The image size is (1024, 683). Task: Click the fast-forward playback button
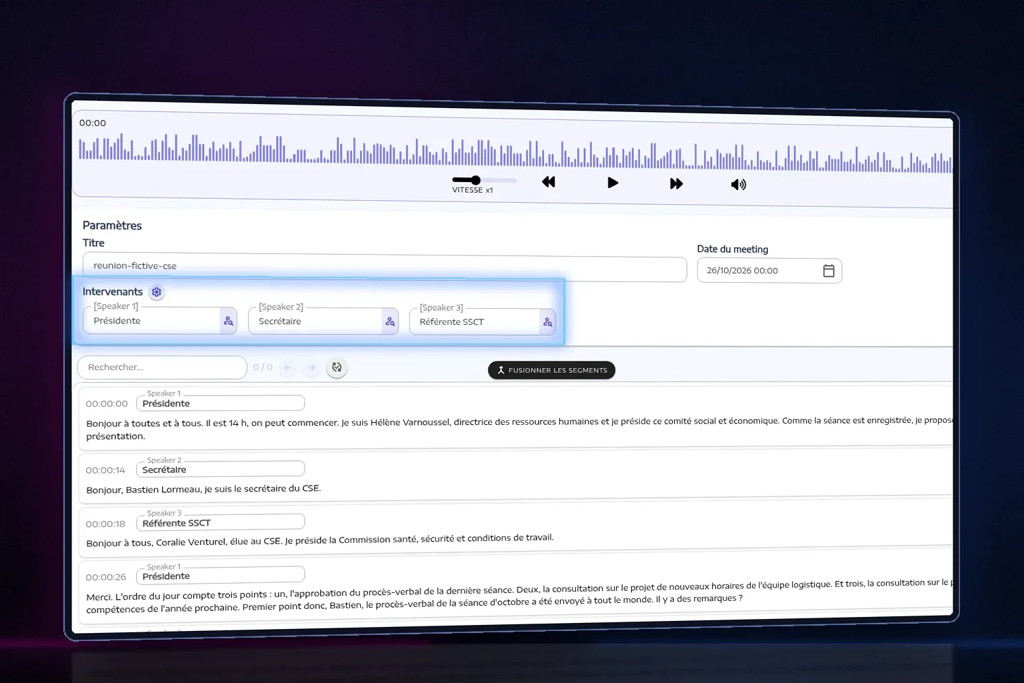676,183
